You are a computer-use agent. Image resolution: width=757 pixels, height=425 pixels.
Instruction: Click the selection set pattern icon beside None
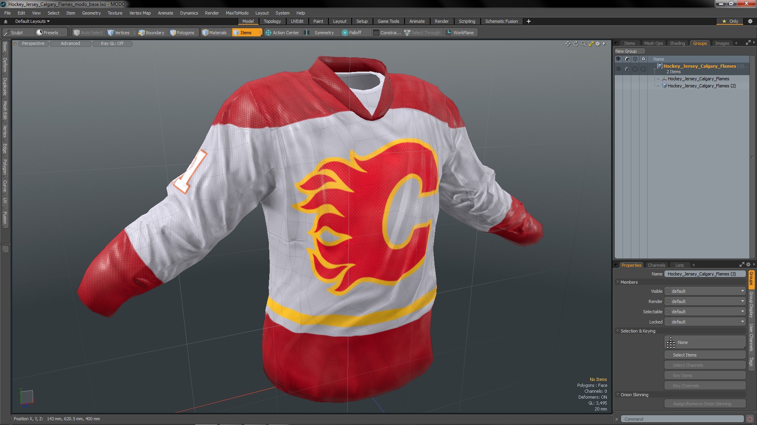point(671,343)
